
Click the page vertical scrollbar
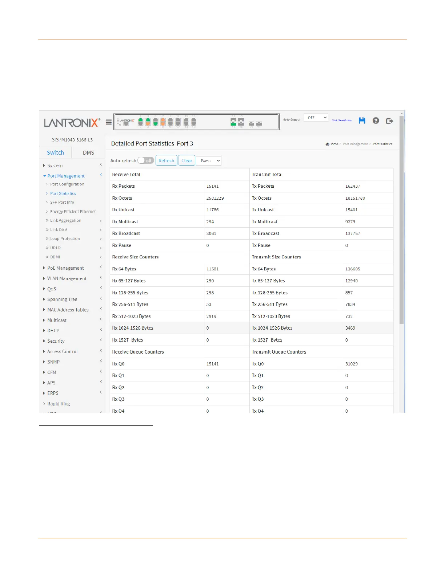pyautogui.click(x=401, y=220)
